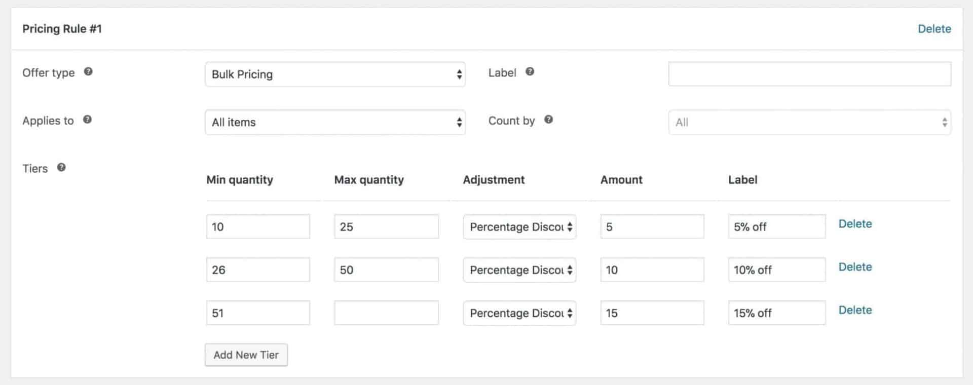Click the help icon next to Tiers
Screen dimensions: 973x385
pos(61,167)
